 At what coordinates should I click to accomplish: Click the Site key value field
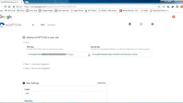(58, 54)
